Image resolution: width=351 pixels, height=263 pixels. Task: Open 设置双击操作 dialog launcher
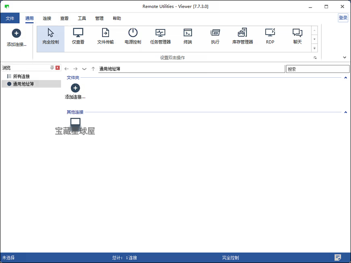pyautogui.click(x=315, y=58)
